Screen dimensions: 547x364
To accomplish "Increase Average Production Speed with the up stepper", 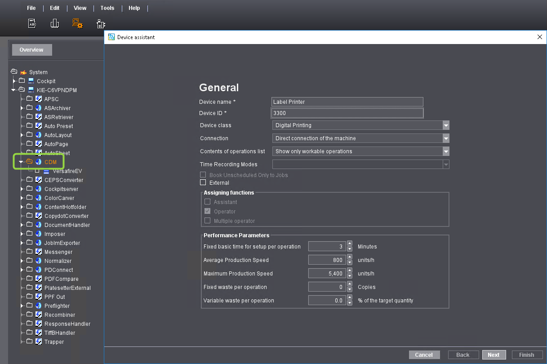I will pyautogui.click(x=350, y=257).
